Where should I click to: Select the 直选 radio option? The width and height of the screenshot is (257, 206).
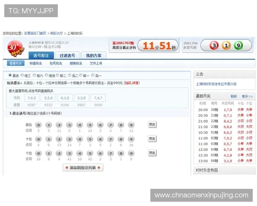pos(10,75)
